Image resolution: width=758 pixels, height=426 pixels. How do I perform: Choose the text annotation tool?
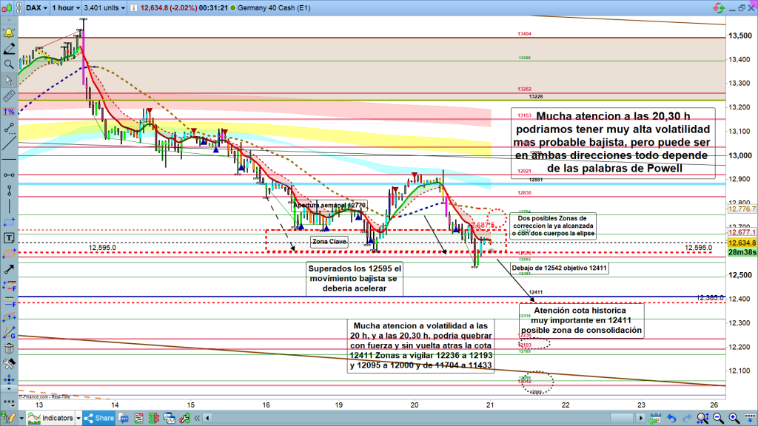9,237
